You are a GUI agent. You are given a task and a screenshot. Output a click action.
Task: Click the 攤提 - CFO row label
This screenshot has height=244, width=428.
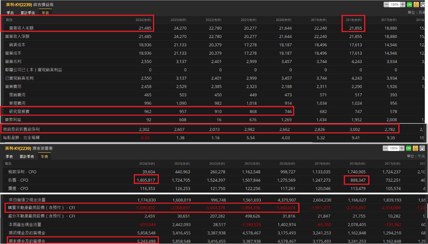pyautogui.click(x=18, y=189)
